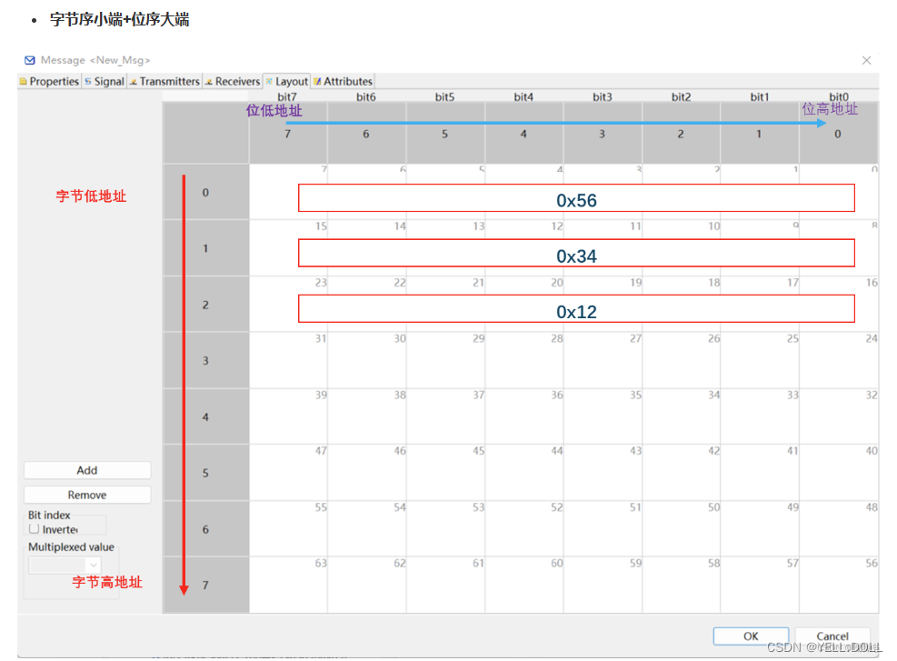
Task: Click layout cell numbered 39
Action: point(288,416)
